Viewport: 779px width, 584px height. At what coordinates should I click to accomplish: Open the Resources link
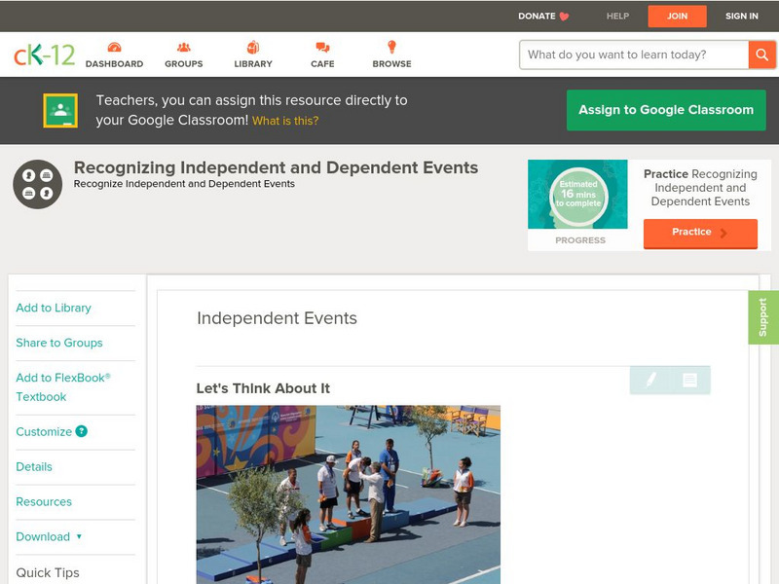[44, 501]
